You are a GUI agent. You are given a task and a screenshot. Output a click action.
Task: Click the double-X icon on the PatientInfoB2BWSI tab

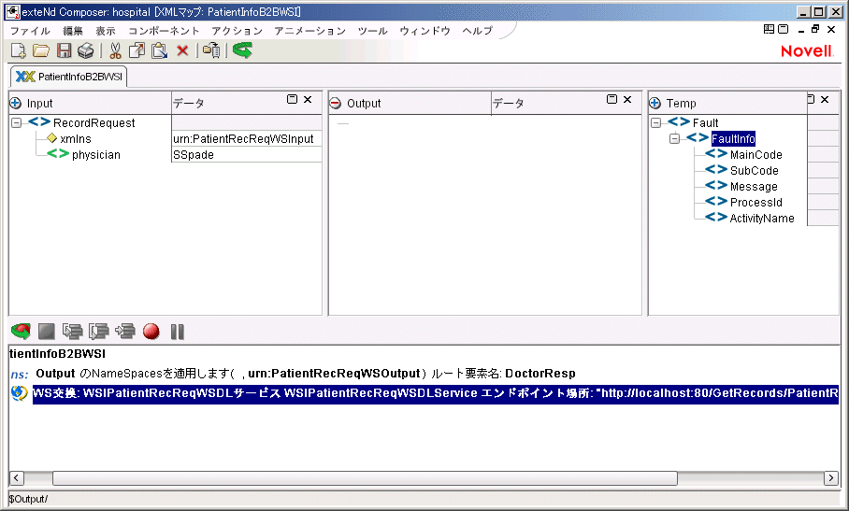(x=25, y=77)
